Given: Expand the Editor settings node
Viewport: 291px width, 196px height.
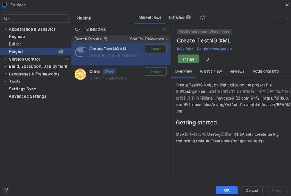Looking at the screenshot, I should (x=5, y=44).
